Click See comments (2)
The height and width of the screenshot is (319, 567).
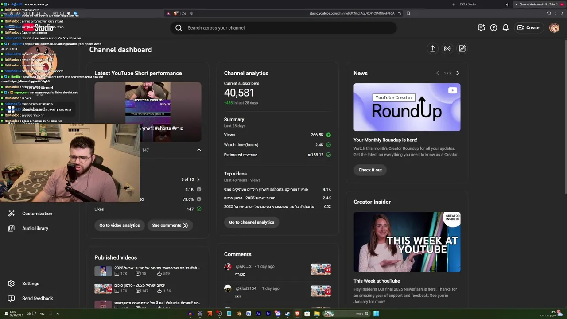(170, 226)
